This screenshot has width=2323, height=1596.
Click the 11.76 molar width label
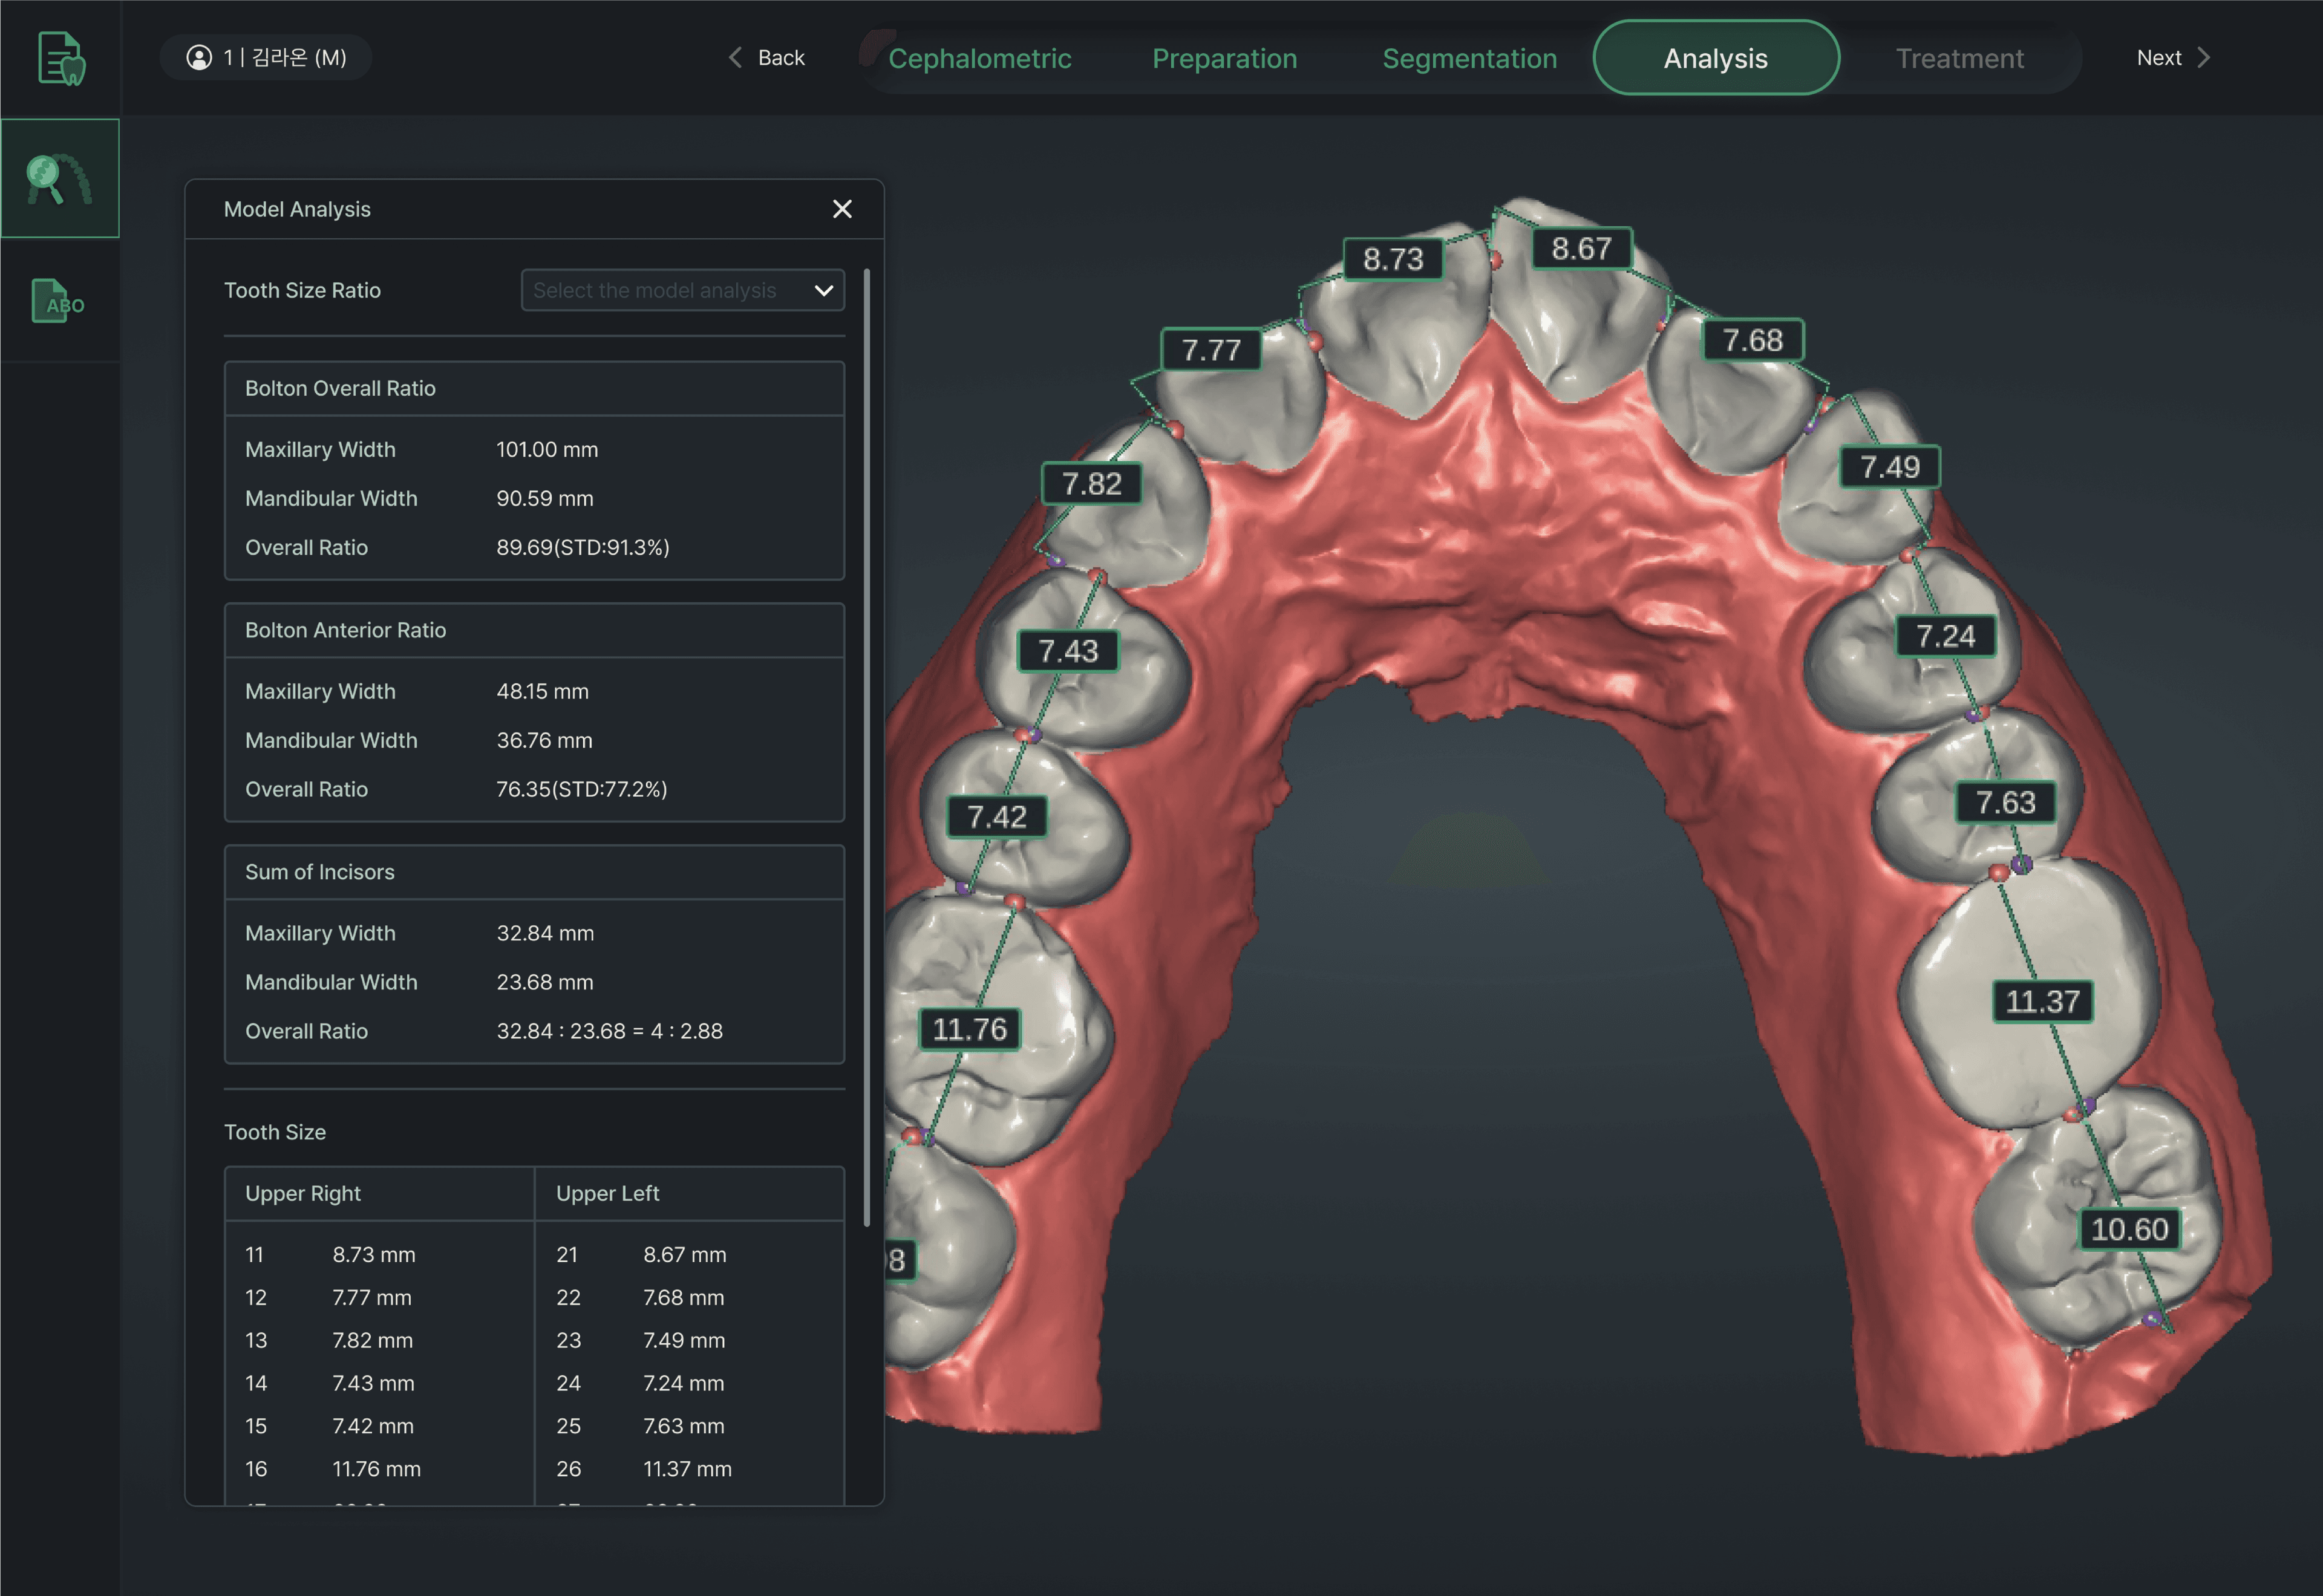[x=970, y=1029]
